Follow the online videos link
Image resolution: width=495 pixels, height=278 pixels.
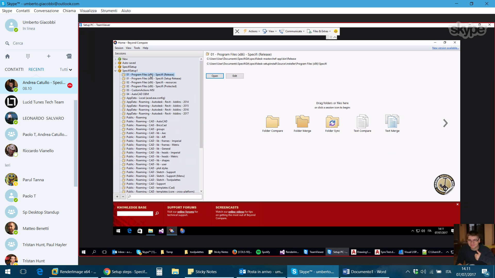pos(236,212)
